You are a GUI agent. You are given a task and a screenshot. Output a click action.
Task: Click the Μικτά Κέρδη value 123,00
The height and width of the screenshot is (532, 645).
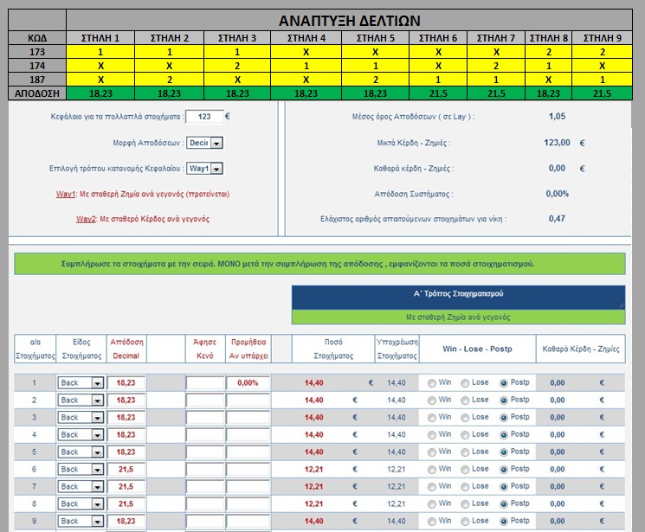[557, 143]
